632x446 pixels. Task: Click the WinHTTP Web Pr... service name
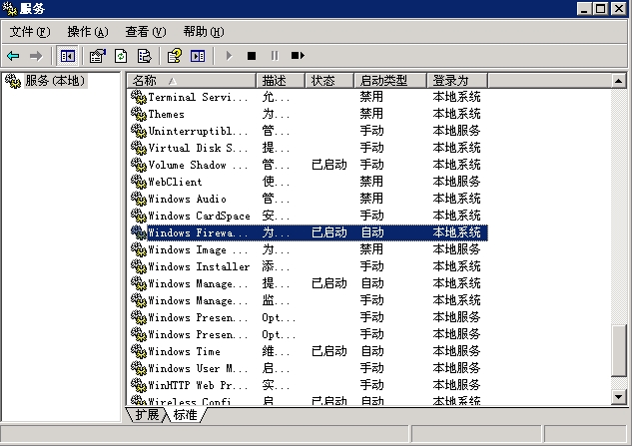click(x=198, y=385)
